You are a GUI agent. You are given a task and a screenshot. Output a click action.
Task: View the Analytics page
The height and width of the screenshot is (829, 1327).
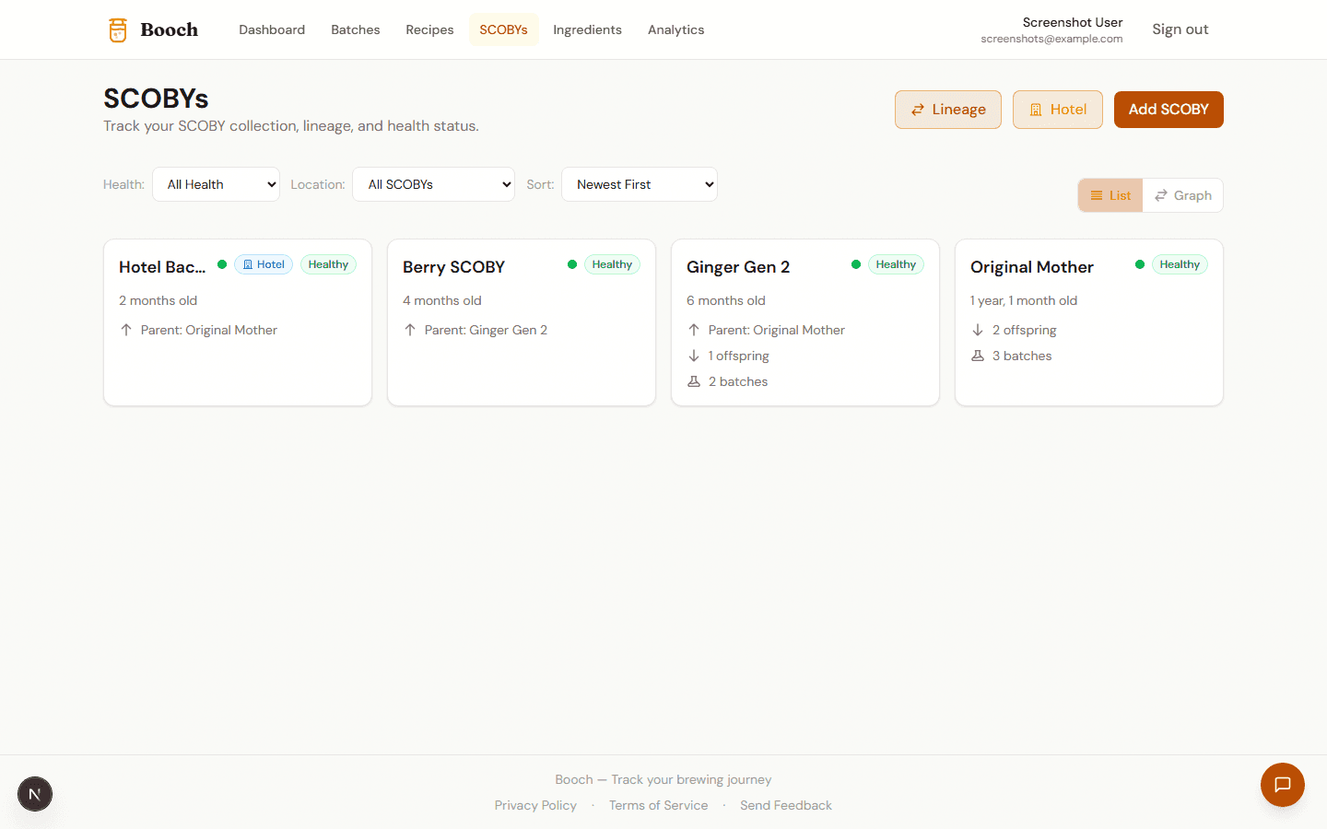(x=675, y=29)
